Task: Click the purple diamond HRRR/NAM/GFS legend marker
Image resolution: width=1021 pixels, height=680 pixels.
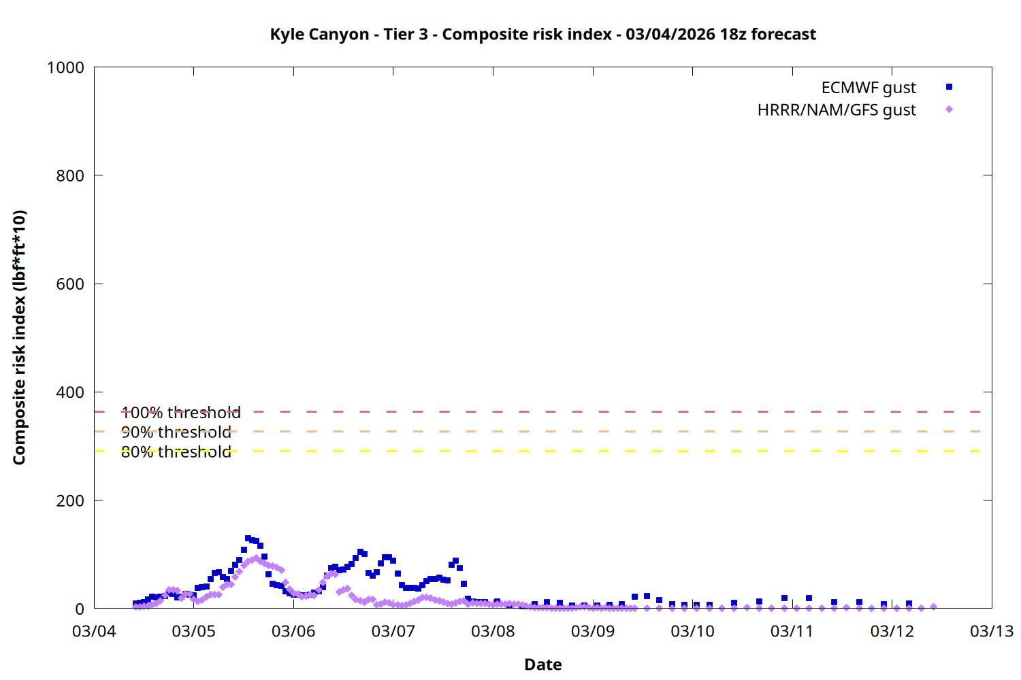Action: (949, 109)
